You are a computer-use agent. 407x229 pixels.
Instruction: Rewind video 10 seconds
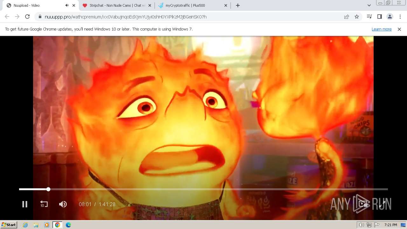(44, 204)
